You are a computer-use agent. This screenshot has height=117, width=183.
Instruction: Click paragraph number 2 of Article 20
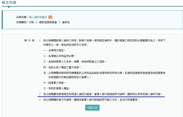(40, 94)
